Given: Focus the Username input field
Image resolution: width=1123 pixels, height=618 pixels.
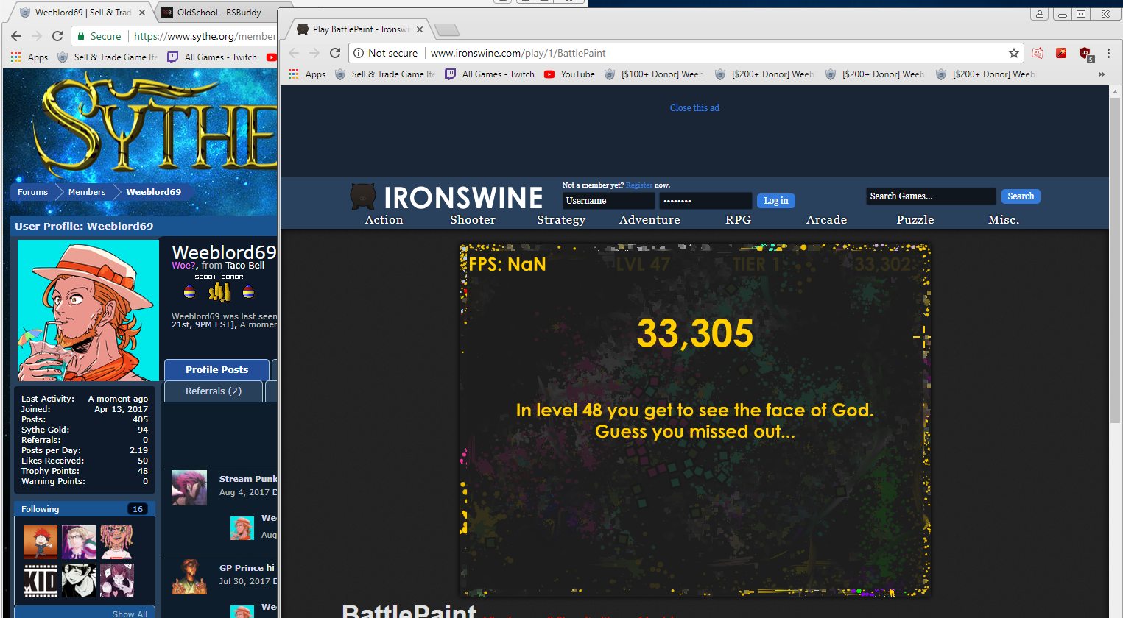Looking at the screenshot, I should point(608,201).
